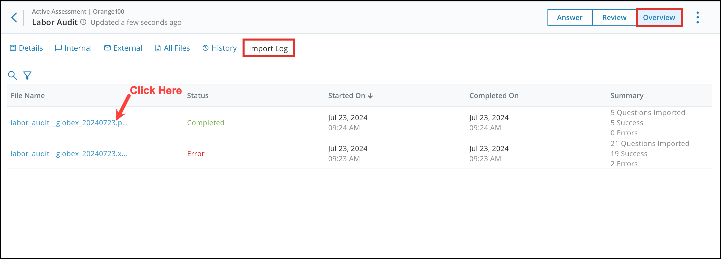Screen dimensions: 721x259
Task: Switch to the Import Log tab
Action: [268, 48]
